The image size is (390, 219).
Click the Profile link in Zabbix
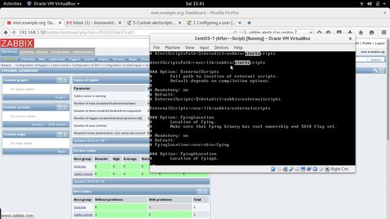(x=367, y=43)
